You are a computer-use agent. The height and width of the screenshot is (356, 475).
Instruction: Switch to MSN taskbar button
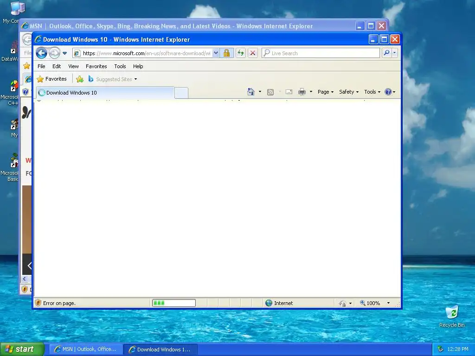(x=86, y=350)
